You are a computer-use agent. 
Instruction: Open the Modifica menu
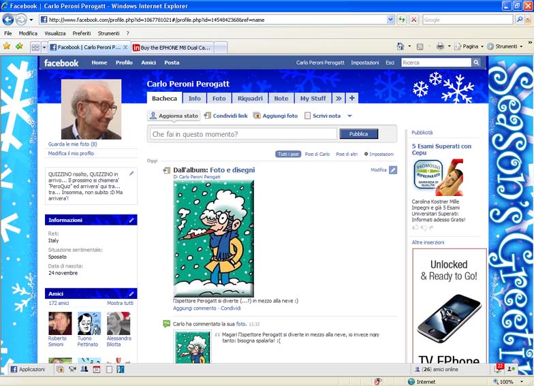28,33
